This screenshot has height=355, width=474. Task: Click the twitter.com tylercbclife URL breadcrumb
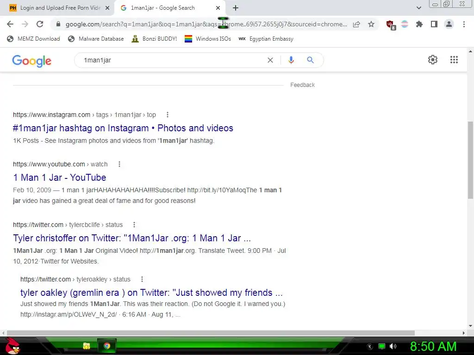tap(68, 225)
